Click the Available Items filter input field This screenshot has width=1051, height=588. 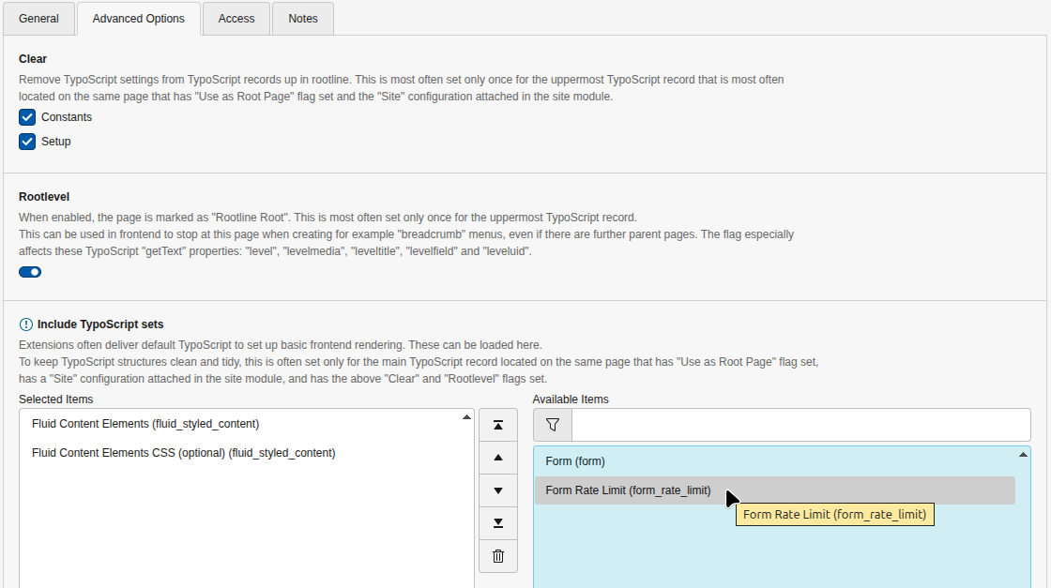pyautogui.click(x=798, y=424)
